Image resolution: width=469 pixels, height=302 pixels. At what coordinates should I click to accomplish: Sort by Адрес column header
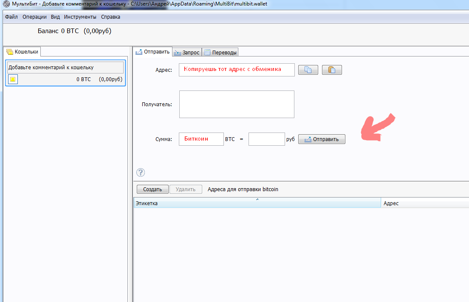[x=425, y=203]
